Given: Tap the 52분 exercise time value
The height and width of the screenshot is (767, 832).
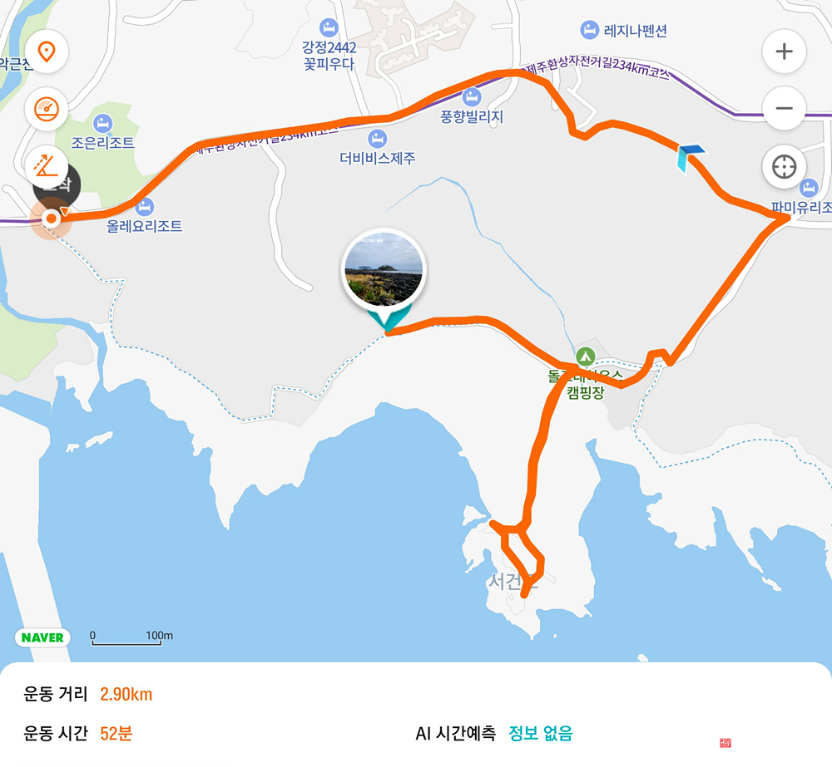Looking at the screenshot, I should pos(116,734).
